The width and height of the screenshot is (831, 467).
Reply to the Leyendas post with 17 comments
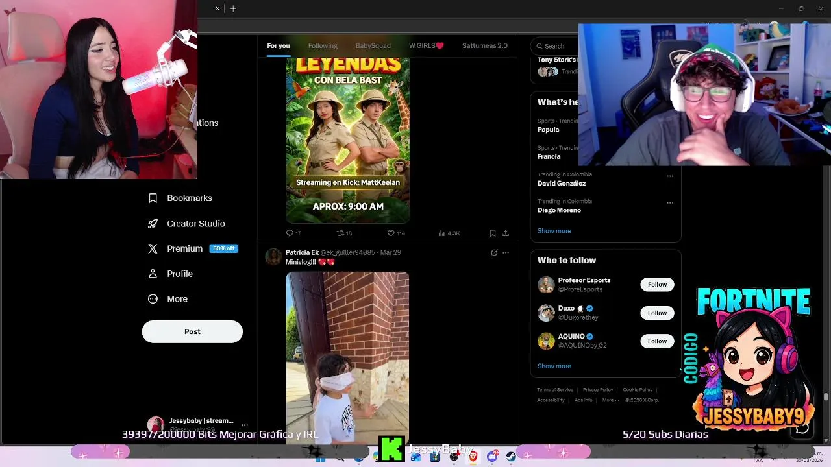tap(290, 233)
